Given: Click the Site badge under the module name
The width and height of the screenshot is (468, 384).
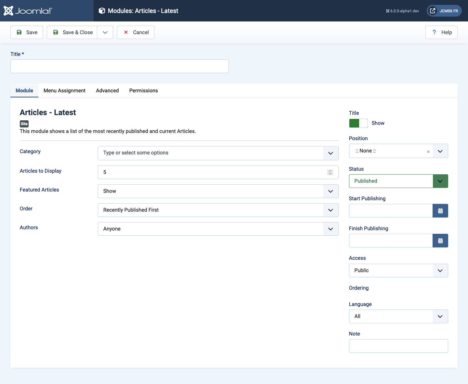Looking at the screenshot, I should point(24,124).
